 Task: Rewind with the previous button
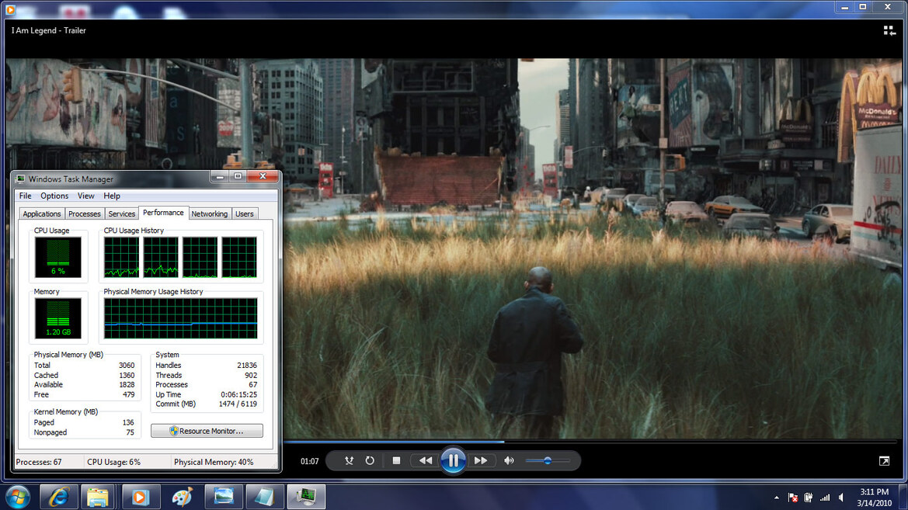click(x=426, y=461)
